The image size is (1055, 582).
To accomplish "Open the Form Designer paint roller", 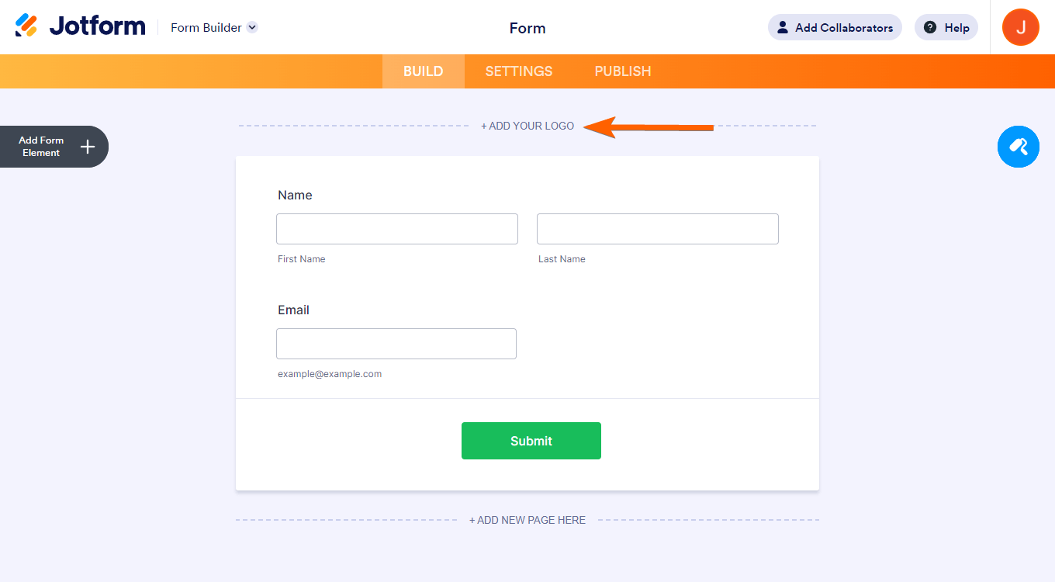I will pyautogui.click(x=1018, y=147).
